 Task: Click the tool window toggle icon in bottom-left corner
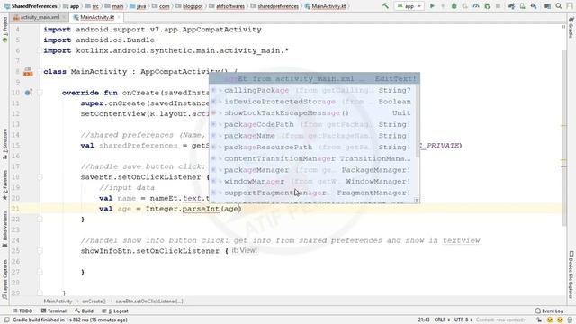(6, 319)
